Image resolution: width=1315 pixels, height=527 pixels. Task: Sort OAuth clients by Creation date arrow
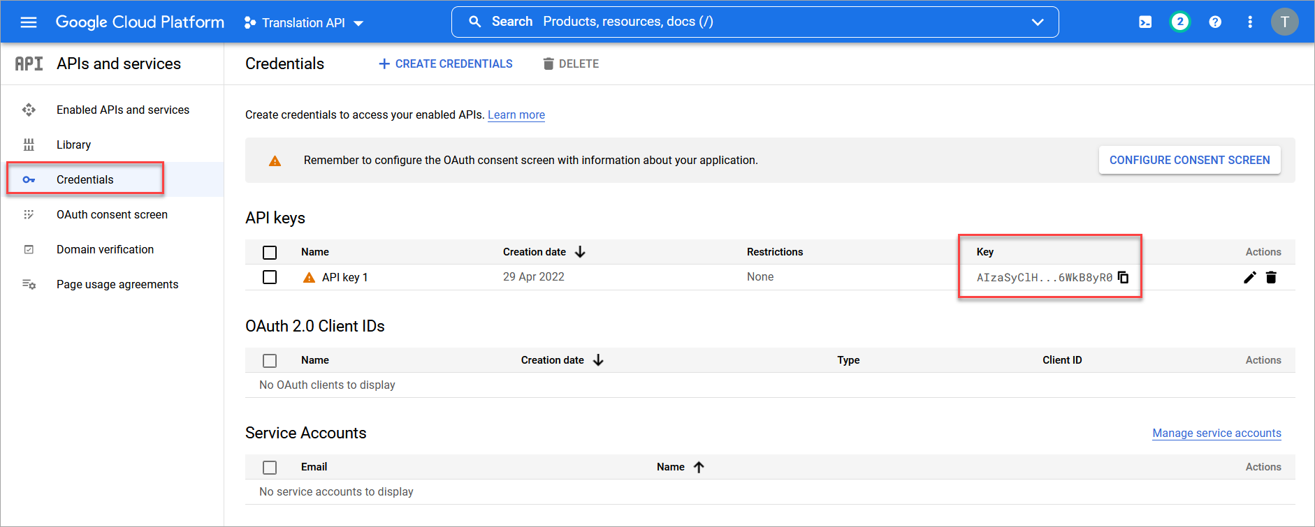pyautogui.click(x=598, y=360)
